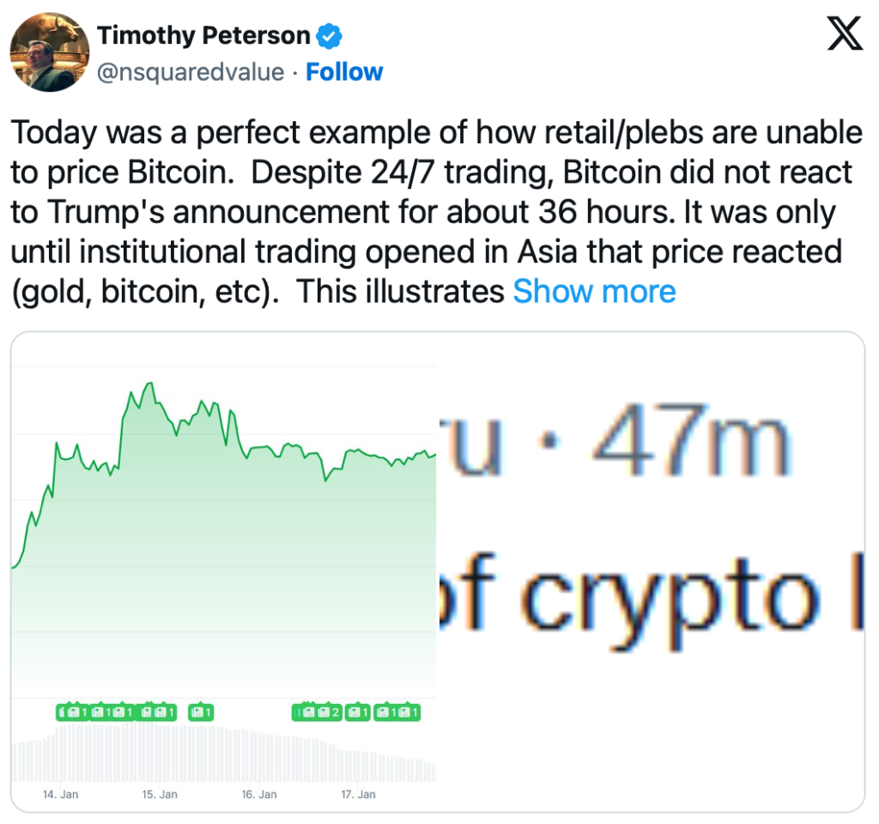Select the isolated news marker after 15. Jan
The height and width of the screenshot is (824, 879).
(x=200, y=712)
